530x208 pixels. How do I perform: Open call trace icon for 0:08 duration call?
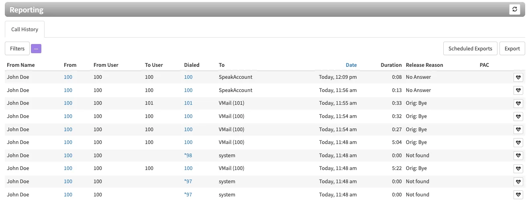tap(518, 78)
